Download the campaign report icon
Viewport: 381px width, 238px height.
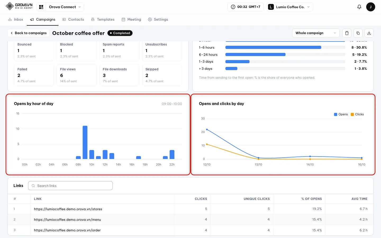pos(369,33)
